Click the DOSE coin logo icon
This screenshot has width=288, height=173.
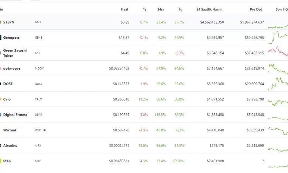click(x=1, y=84)
